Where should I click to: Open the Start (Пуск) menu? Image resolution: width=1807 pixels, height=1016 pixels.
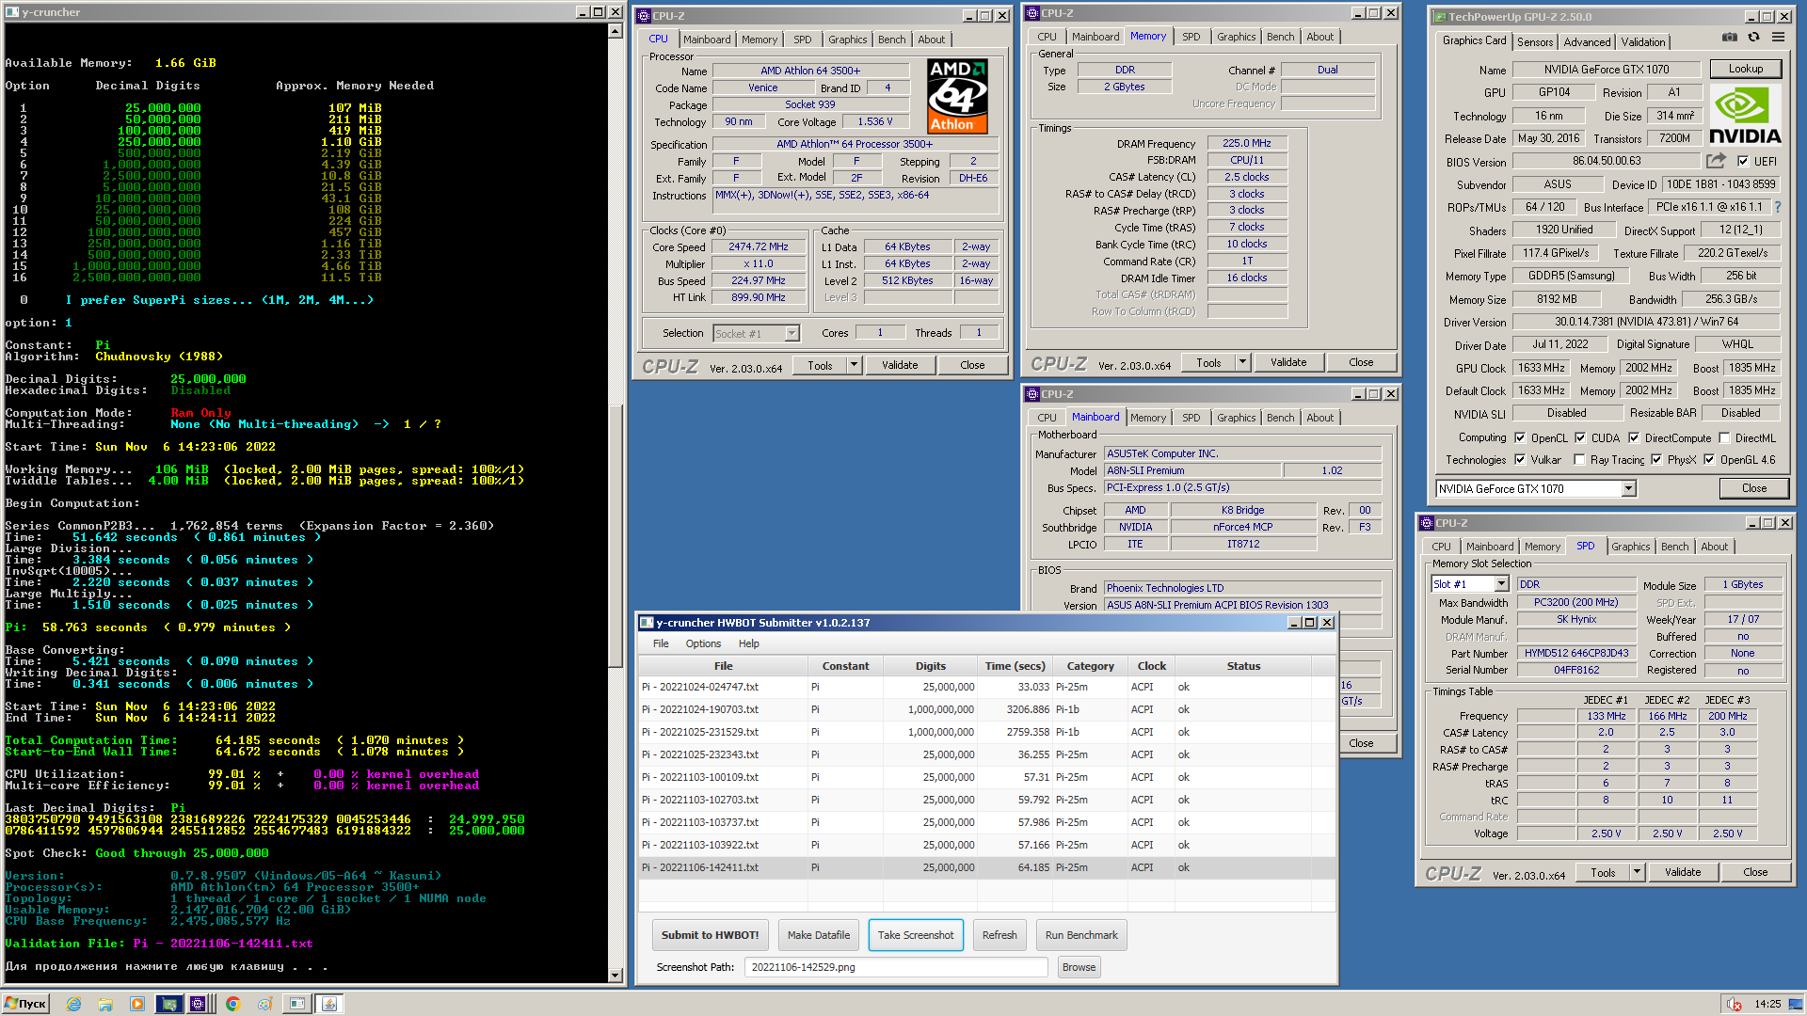(26, 1004)
